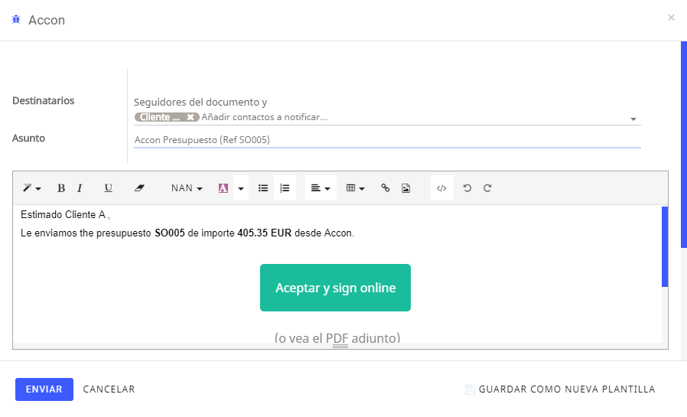Click the insert link chain icon

(x=386, y=188)
